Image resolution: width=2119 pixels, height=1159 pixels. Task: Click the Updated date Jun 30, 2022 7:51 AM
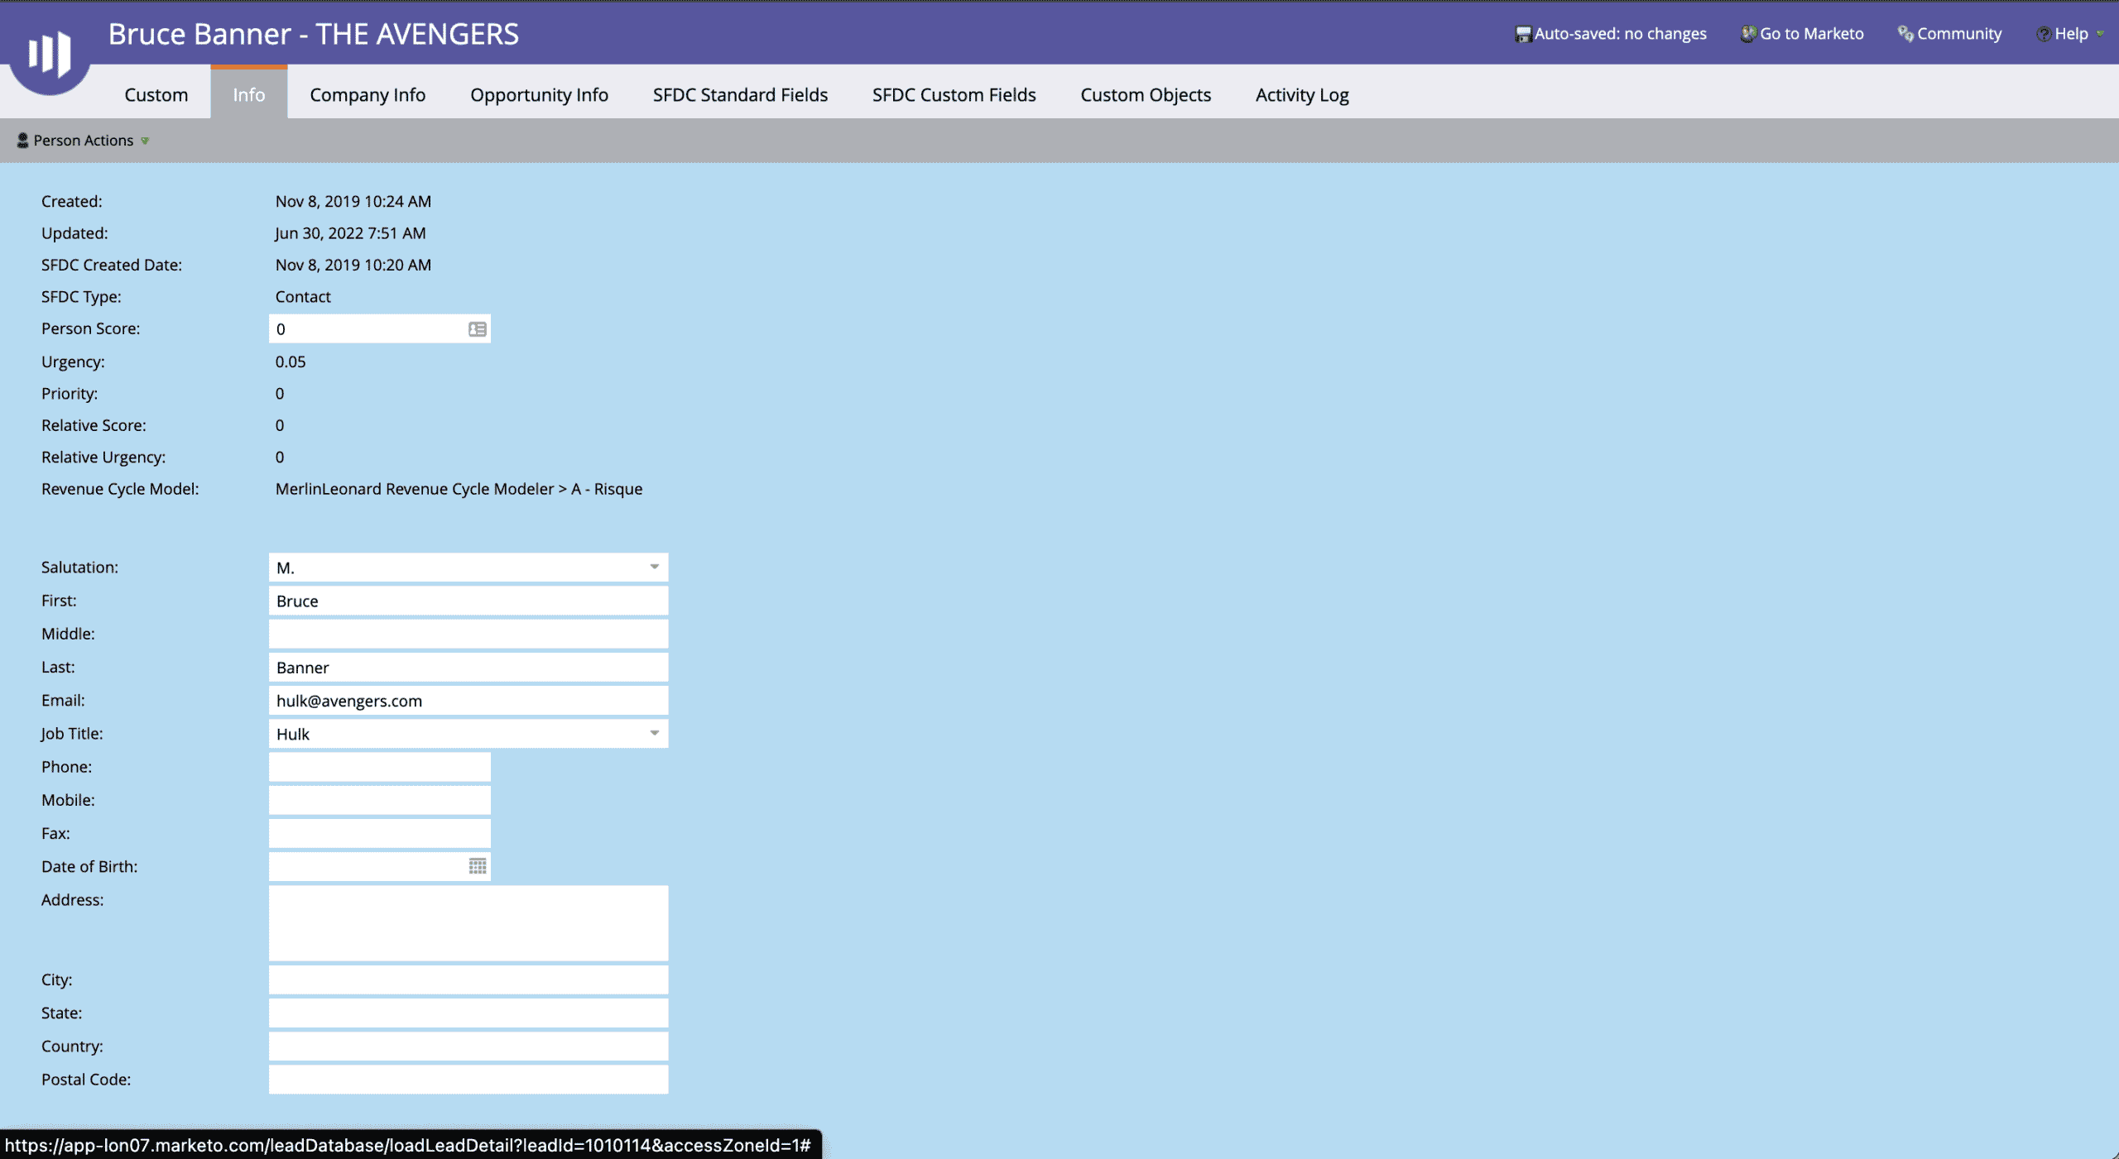(x=350, y=233)
